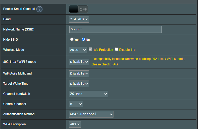Open the FAQ link

(115, 64)
